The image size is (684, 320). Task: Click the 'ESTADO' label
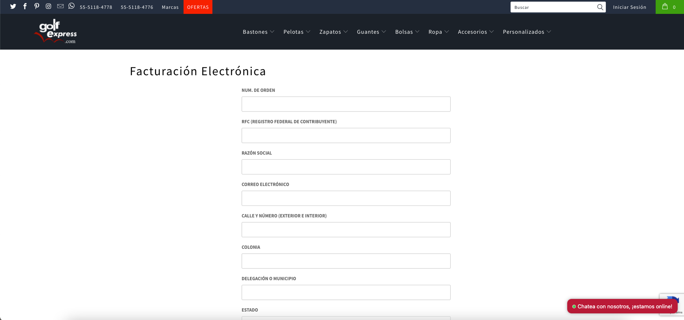pyautogui.click(x=250, y=310)
